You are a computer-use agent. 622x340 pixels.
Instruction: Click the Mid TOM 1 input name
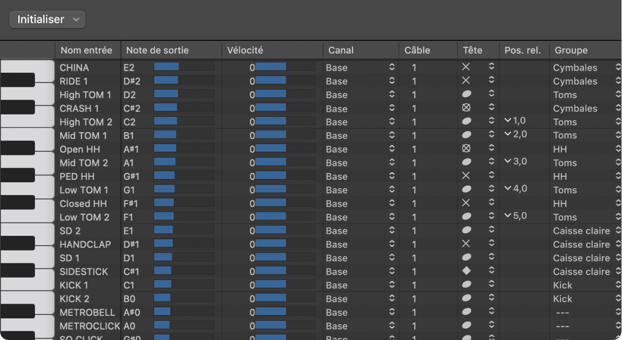click(83, 136)
